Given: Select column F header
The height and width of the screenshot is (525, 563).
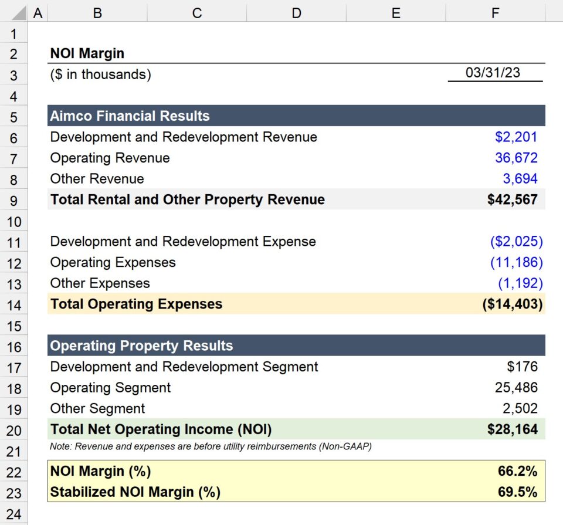Looking at the screenshot, I should (496, 12).
